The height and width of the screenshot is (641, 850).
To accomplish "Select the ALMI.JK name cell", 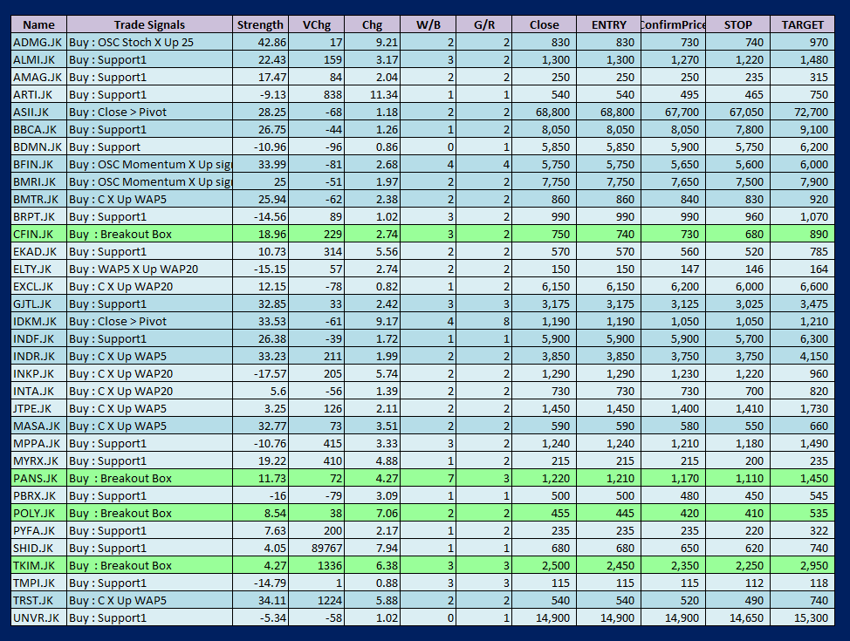I will pos(39,59).
